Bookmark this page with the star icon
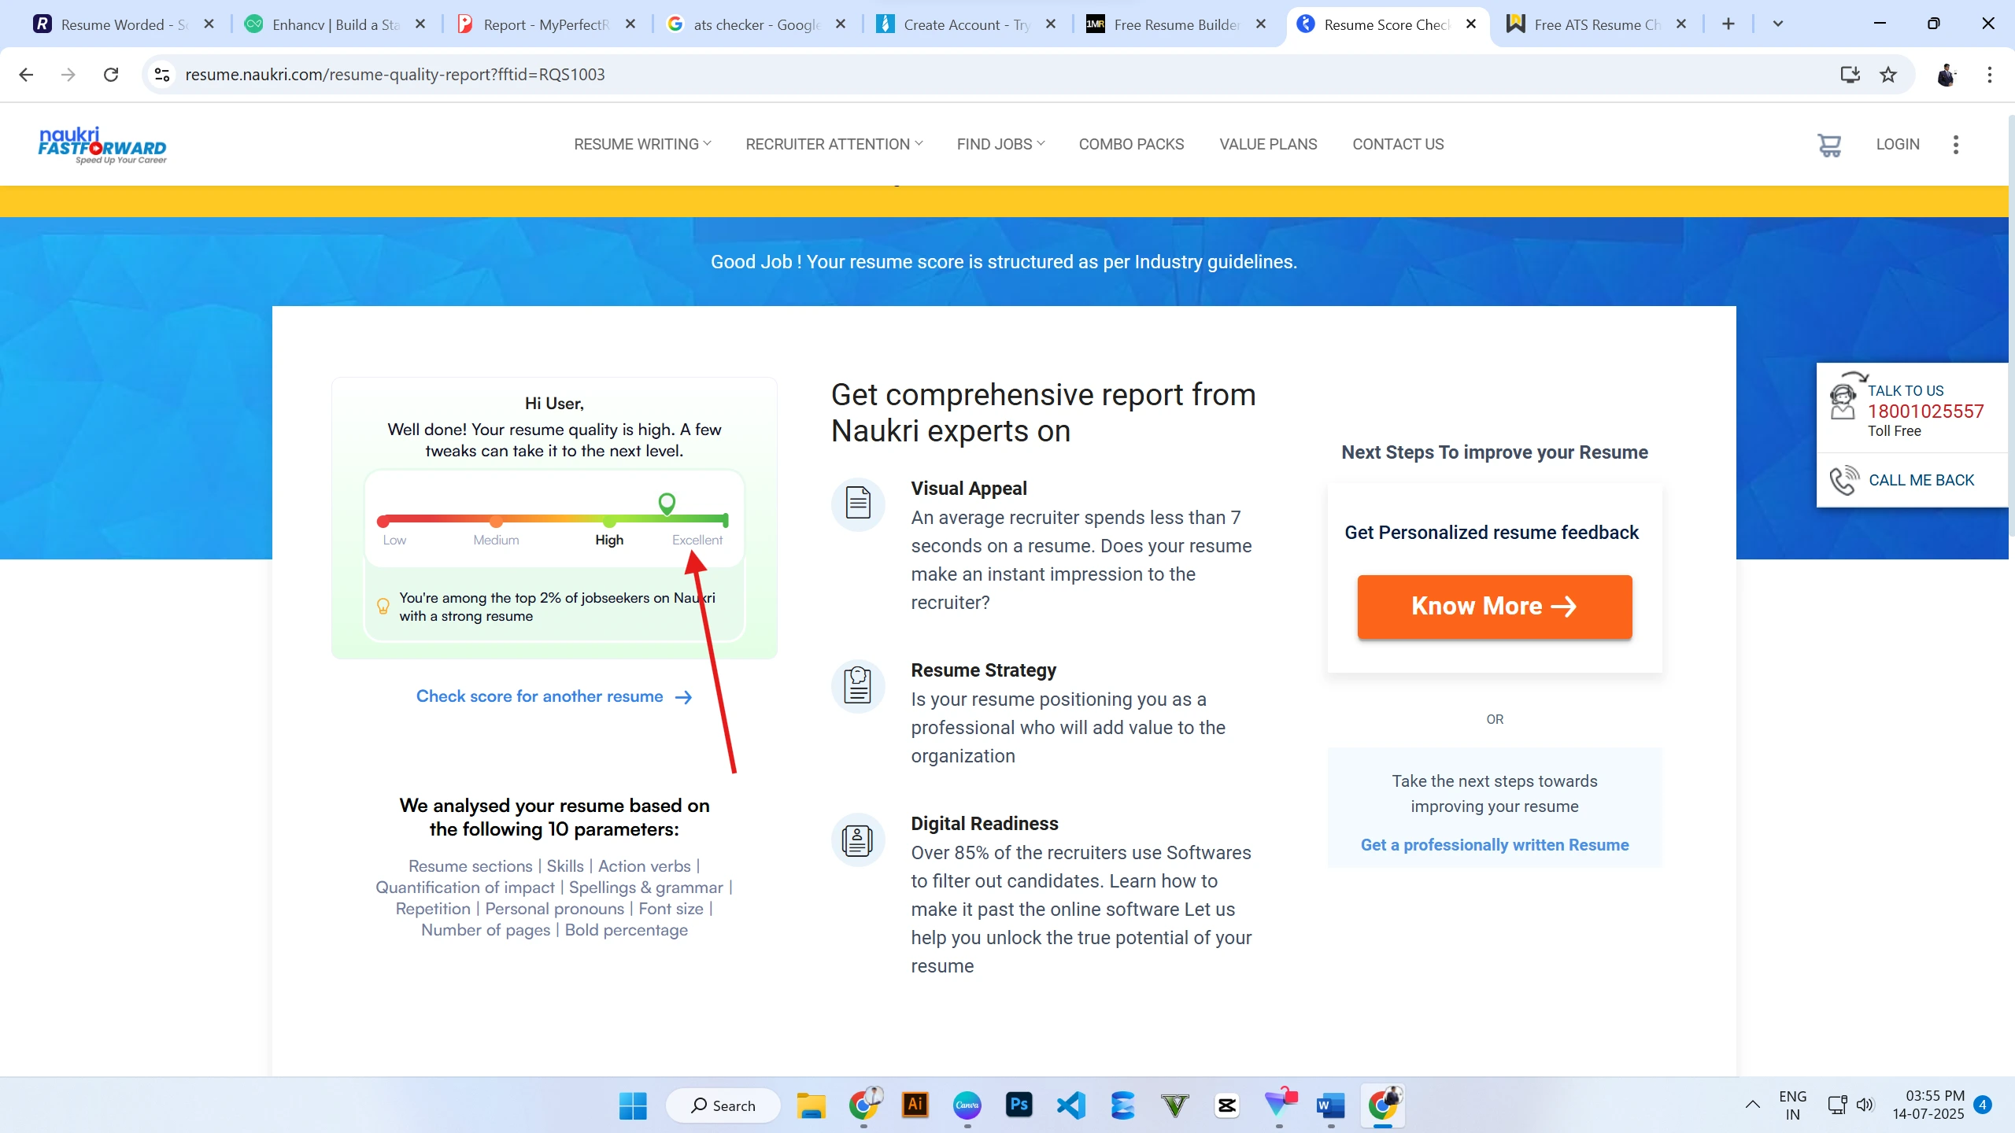The image size is (2015, 1133). [x=1888, y=75]
